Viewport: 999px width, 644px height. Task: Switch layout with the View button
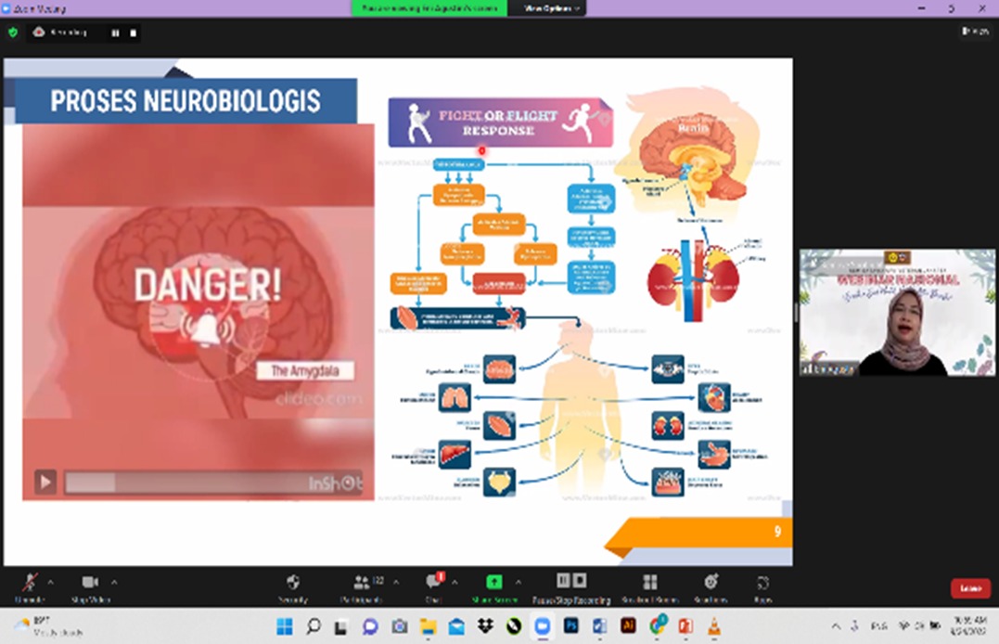pyautogui.click(x=974, y=32)
